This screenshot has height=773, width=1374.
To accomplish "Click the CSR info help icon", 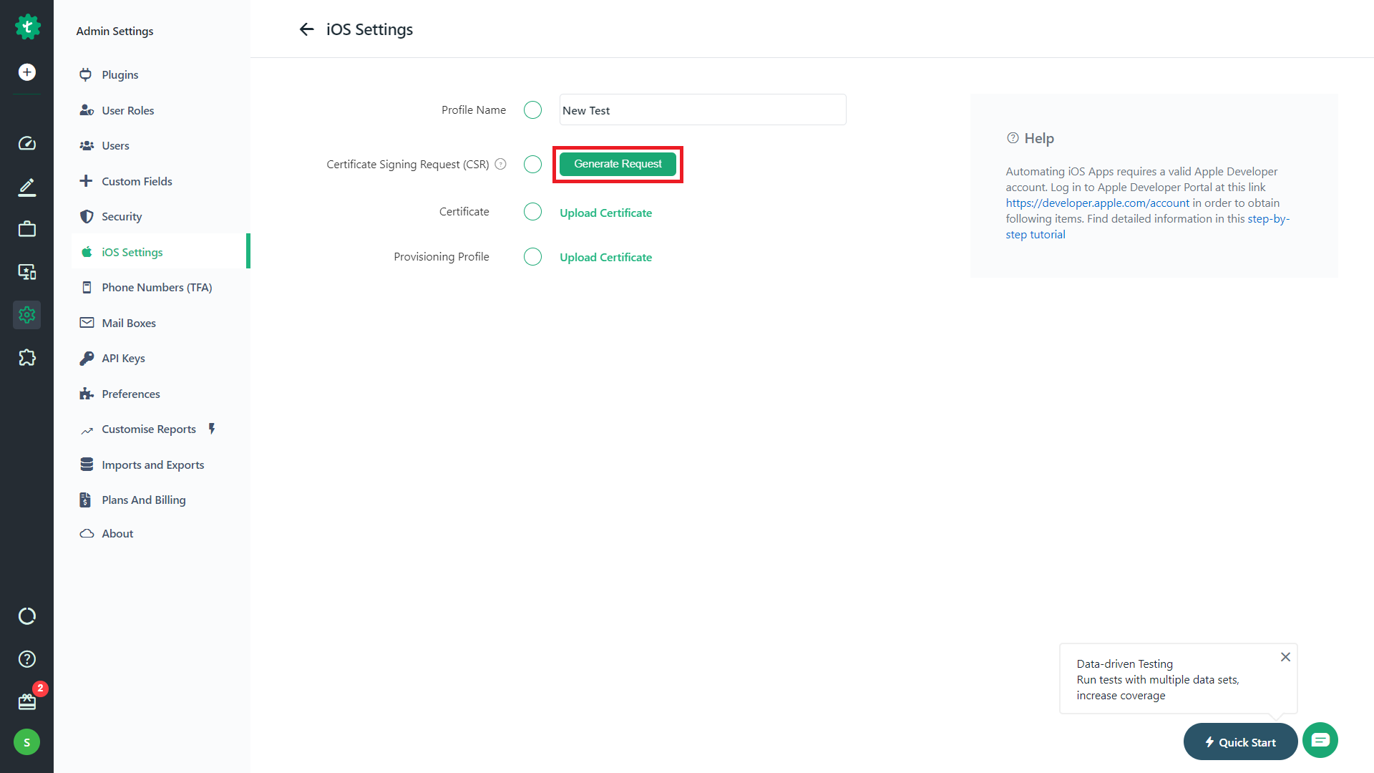I will coord(501,164).
